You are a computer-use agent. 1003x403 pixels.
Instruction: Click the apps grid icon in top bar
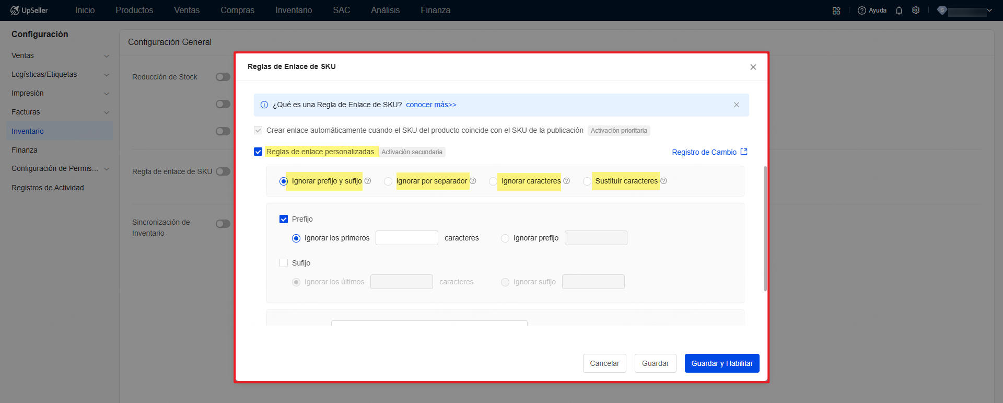tap(836, 10)
